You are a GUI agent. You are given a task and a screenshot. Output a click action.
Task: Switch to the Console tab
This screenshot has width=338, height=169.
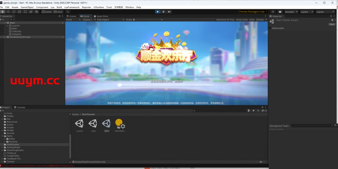point(20,107)
